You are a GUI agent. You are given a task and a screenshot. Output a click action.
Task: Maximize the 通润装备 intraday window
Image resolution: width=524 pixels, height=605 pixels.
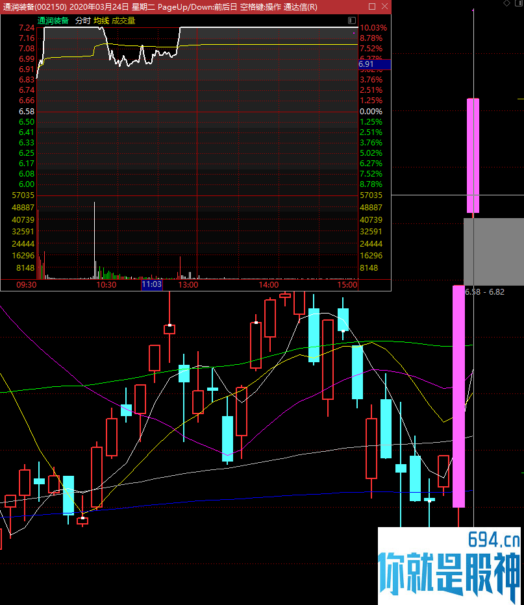[372, 6]
